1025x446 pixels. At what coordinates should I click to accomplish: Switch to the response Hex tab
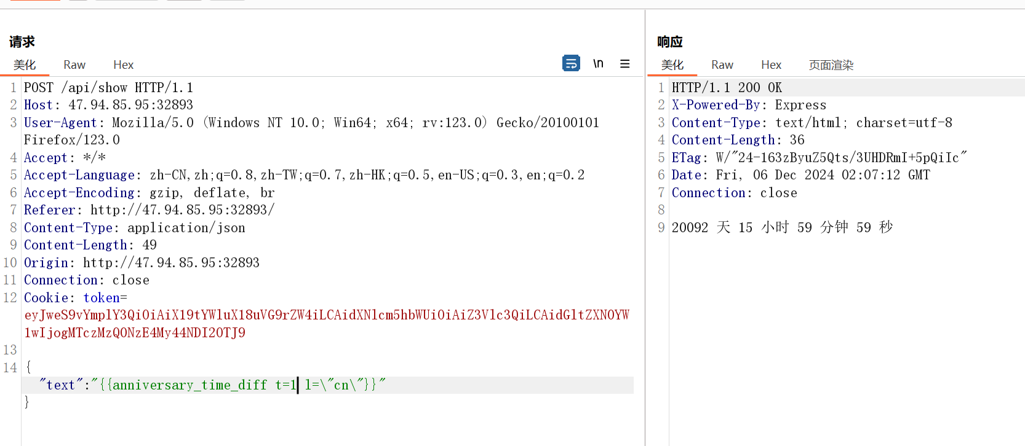pos(771,65)
